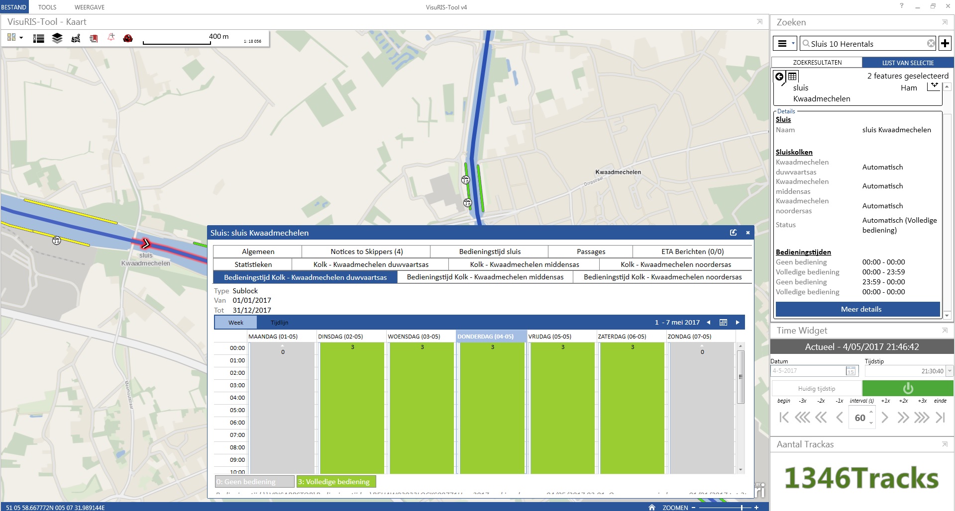955x511 pixels.
Task: Close the Sluis Kwaadmechelen dialog
Action: pos(747,233)
